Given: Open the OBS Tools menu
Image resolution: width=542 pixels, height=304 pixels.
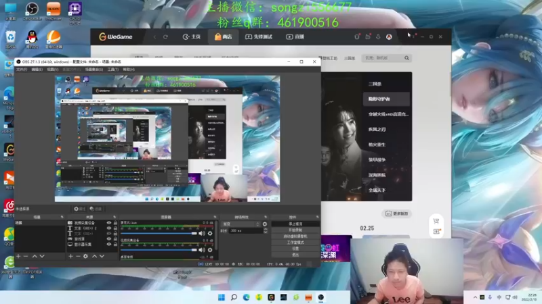Looking at the screenshot, I should [113, 70].
